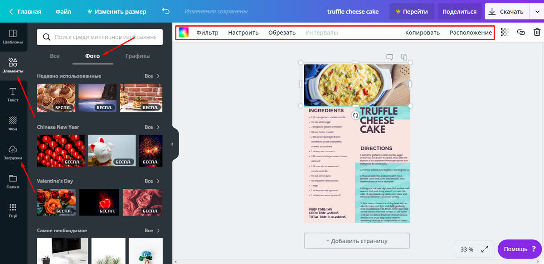Expand Chinese New Year category via Все
This screenshot has height=264, width=544.
click(x=152, y=127)
